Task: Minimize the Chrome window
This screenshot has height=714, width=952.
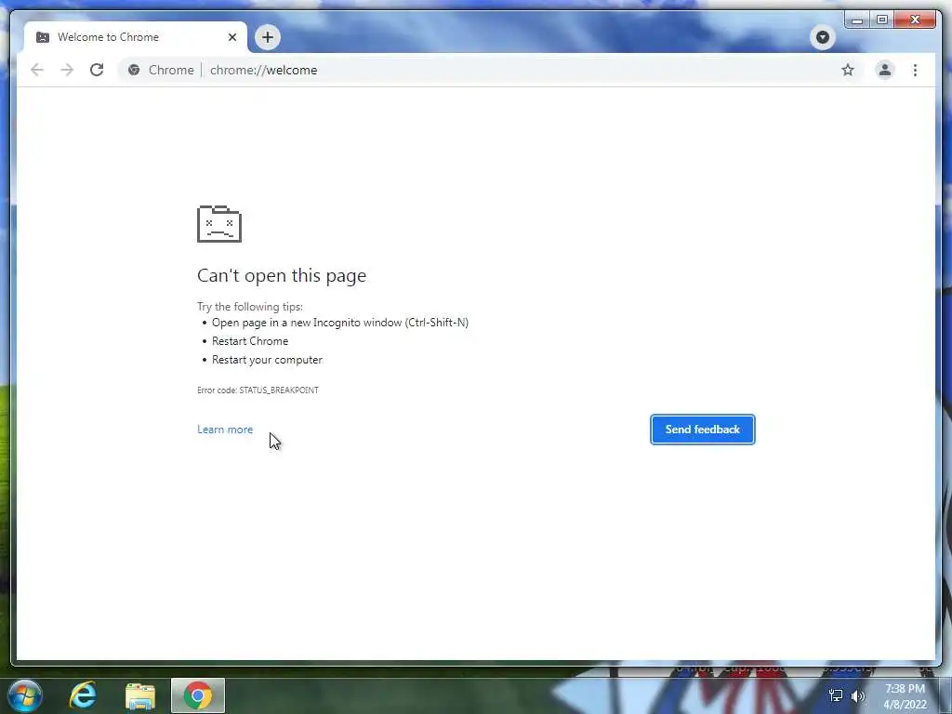Action: (857, 20)
